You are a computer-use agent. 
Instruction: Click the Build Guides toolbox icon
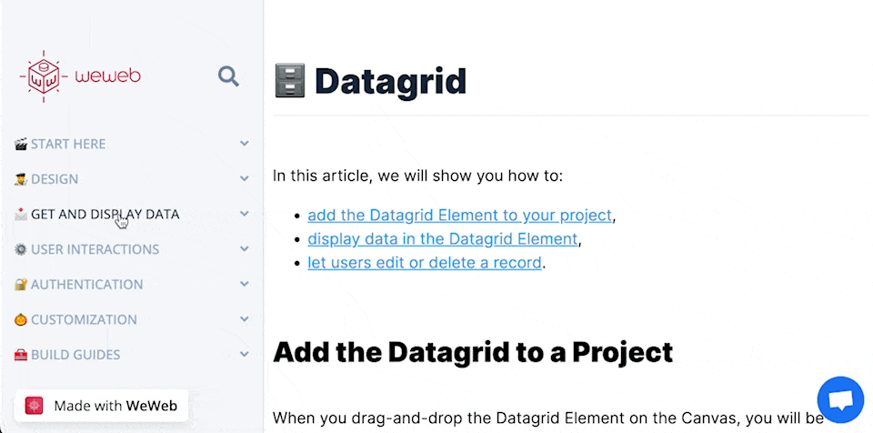coord(21,355)
